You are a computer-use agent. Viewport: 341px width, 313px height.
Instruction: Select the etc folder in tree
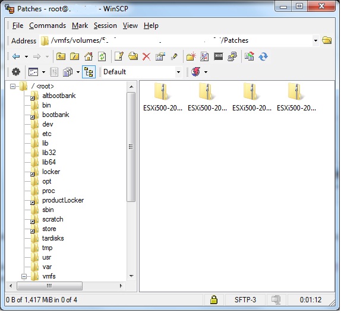pyautogui.click(x=47, y=134)
